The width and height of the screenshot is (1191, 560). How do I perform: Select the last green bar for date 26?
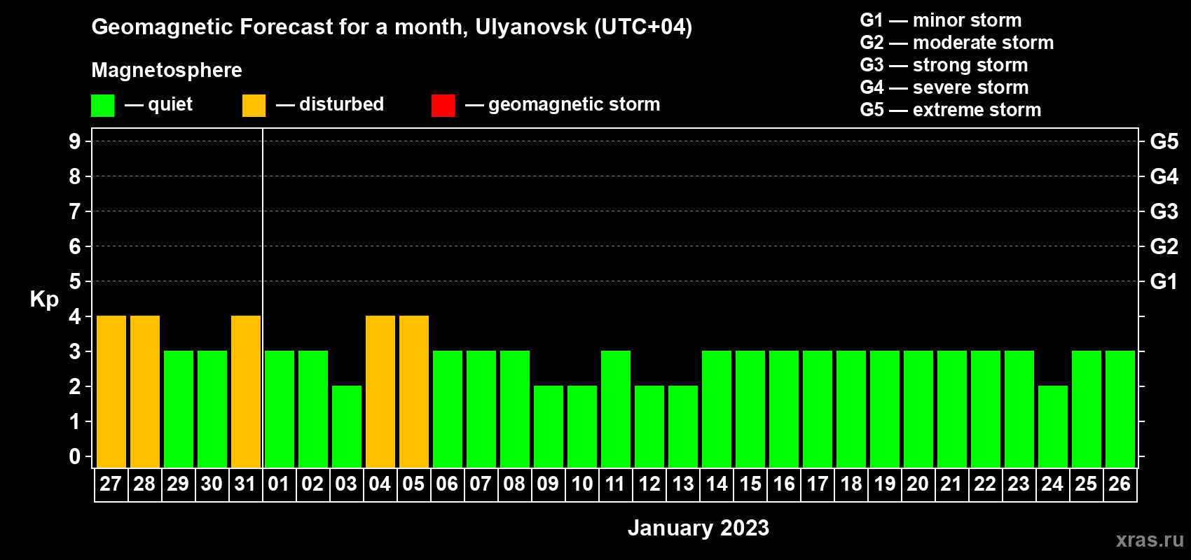click(1120, 409)
